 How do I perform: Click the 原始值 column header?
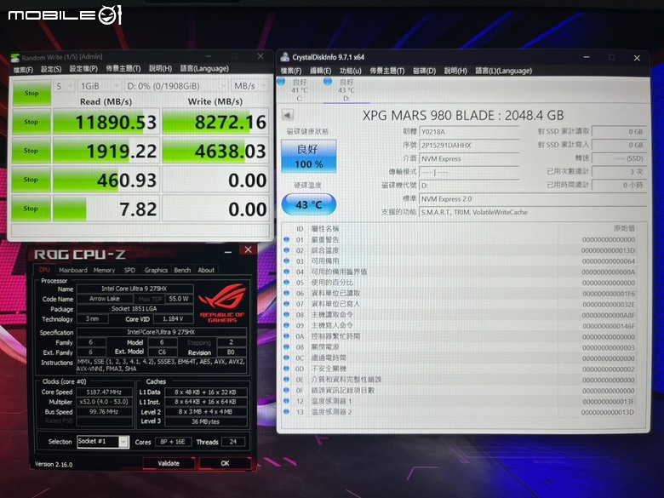click(624, 229)
